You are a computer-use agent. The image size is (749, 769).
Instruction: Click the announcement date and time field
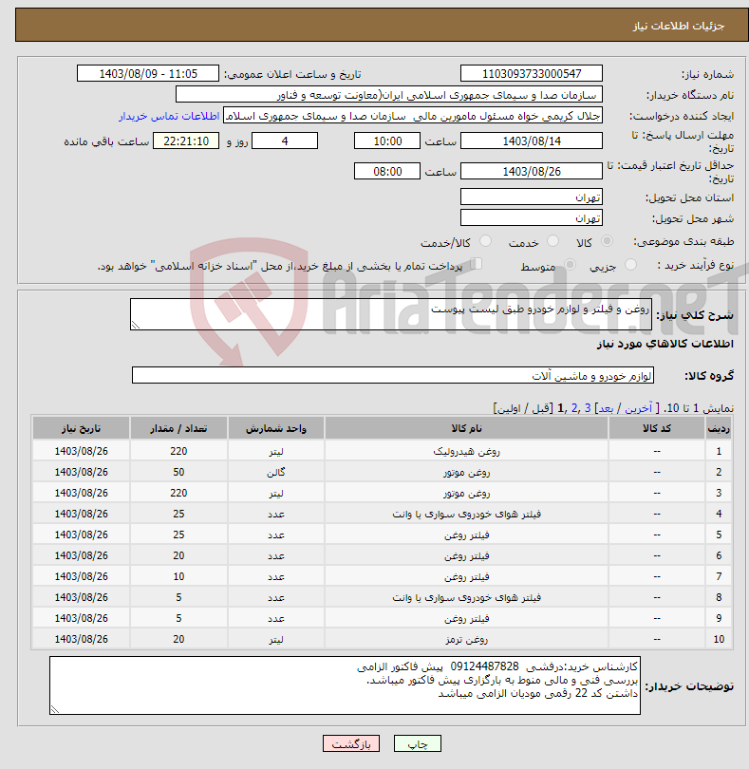pyautogui.click(x=148, y=73)
